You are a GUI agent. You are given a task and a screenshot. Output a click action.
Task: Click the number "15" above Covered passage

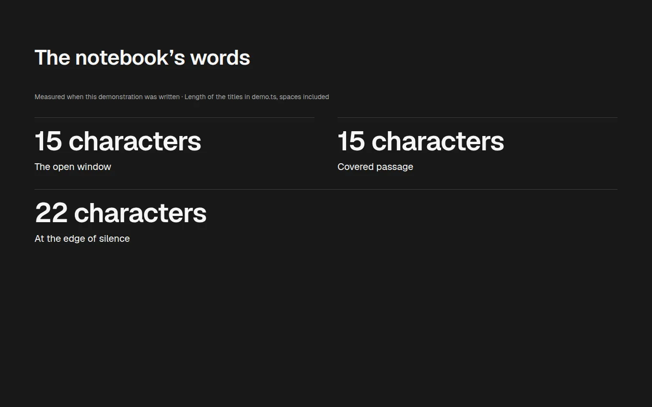coord(351,141)
